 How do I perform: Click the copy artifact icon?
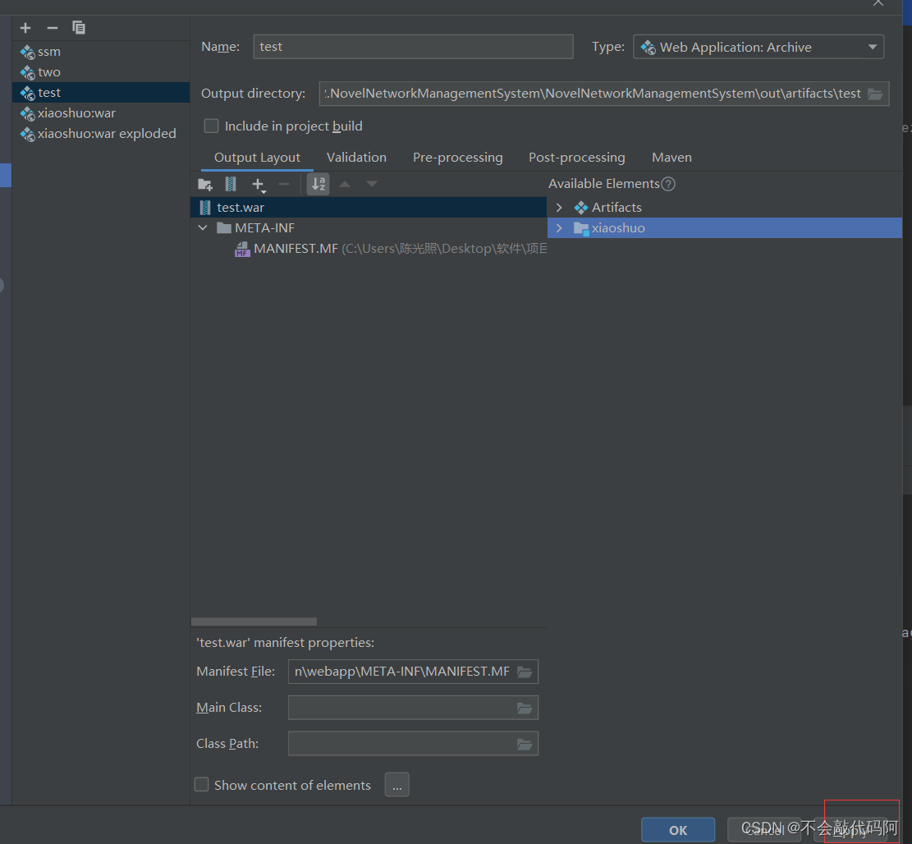[79, 28]
